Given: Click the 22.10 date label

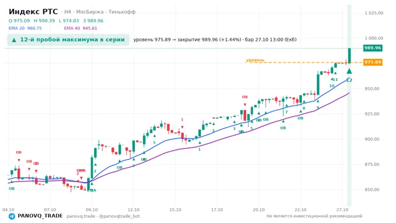Looking at the screenshot, I should tap(301, 210).
